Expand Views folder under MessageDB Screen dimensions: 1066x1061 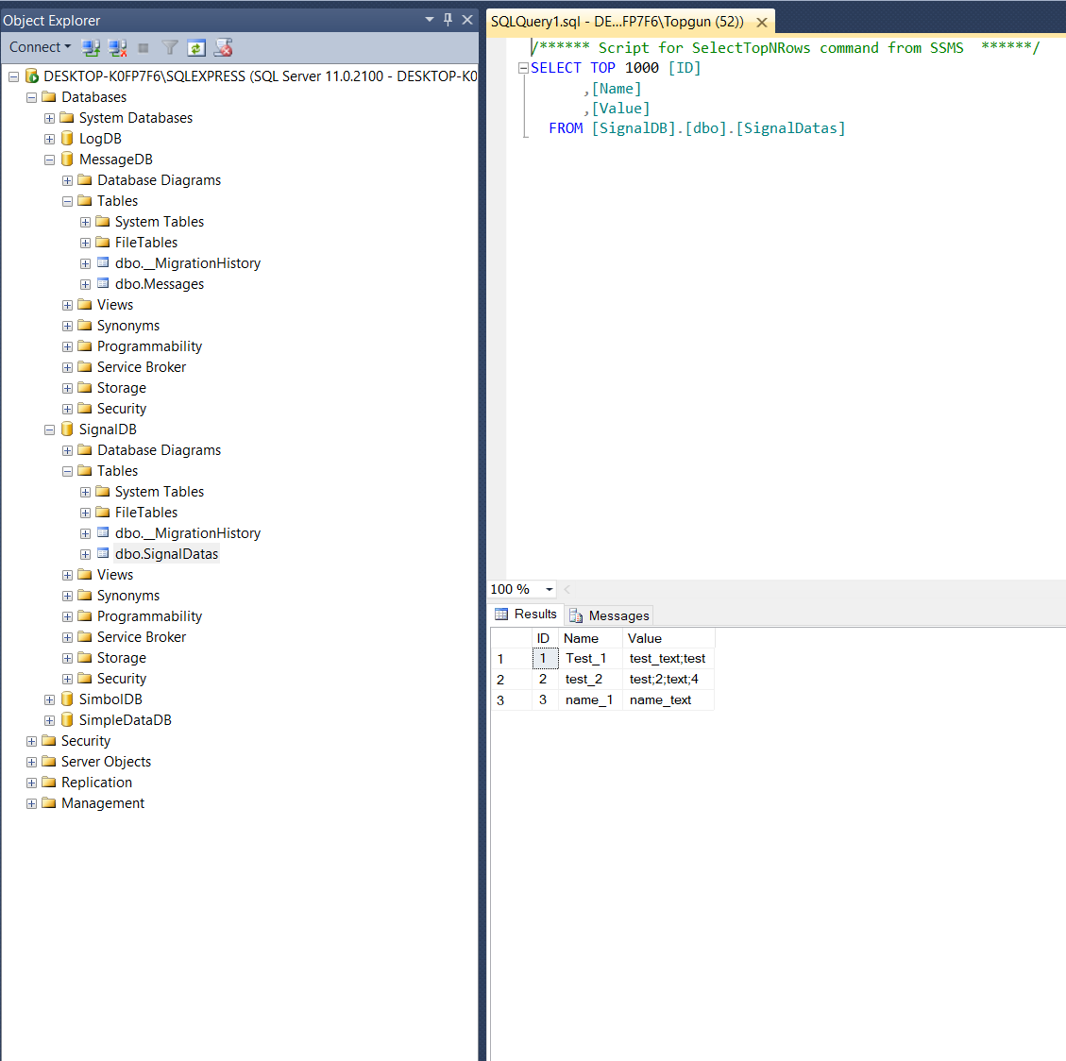67,306
